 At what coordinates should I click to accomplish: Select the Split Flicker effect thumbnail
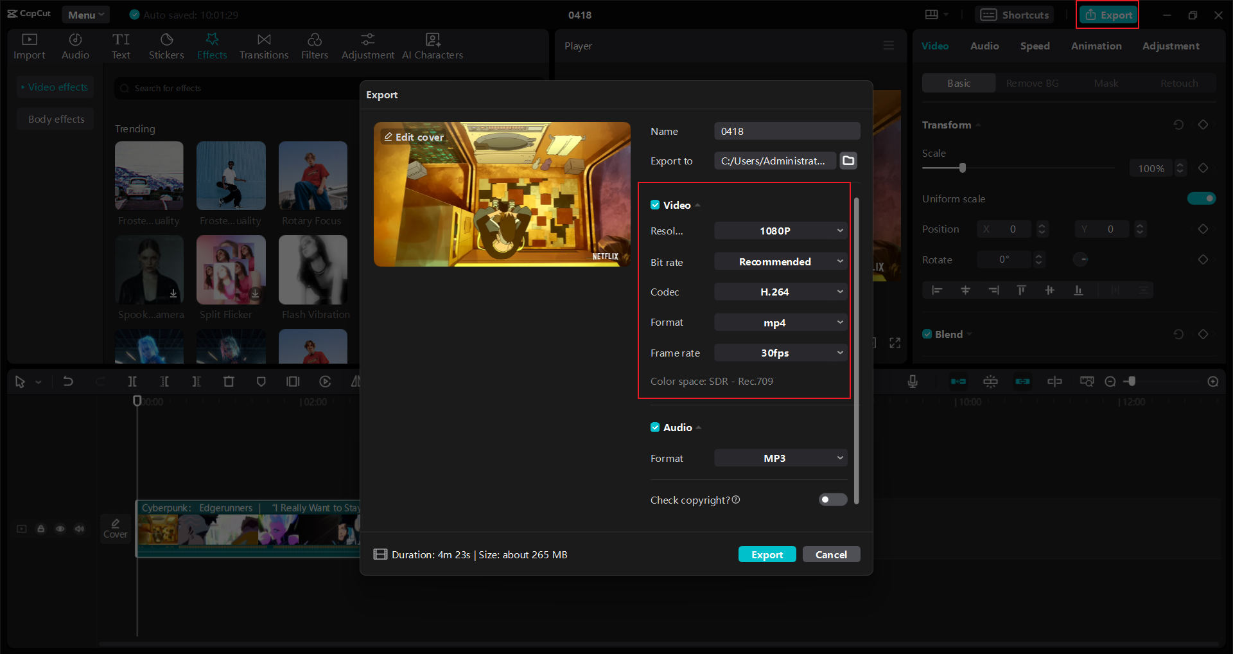pos(231,270)
